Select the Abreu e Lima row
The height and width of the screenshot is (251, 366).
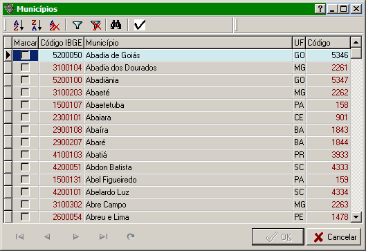tap(177, 217)
